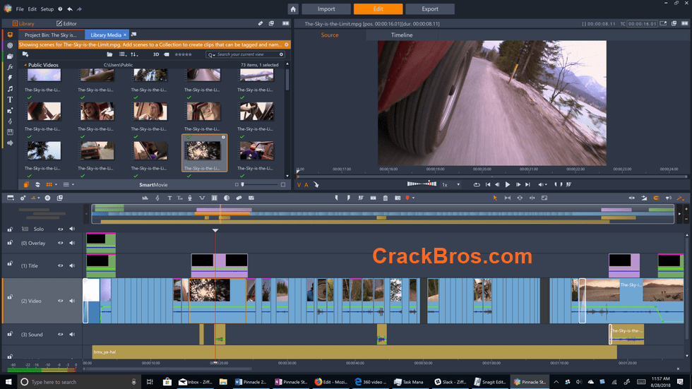Adjust the library thumbnail size slider
Image resolution: width=692 pixels, height=389 pixels.
(243, 184)
